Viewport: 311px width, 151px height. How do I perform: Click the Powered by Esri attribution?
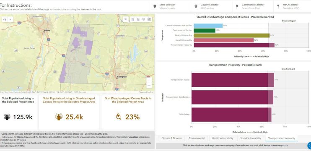tap(146, 92)
